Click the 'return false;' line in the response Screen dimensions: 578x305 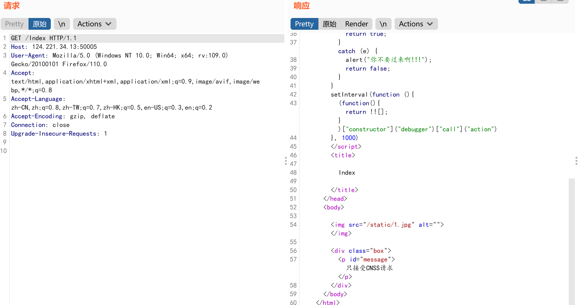(x=368, y=69)
